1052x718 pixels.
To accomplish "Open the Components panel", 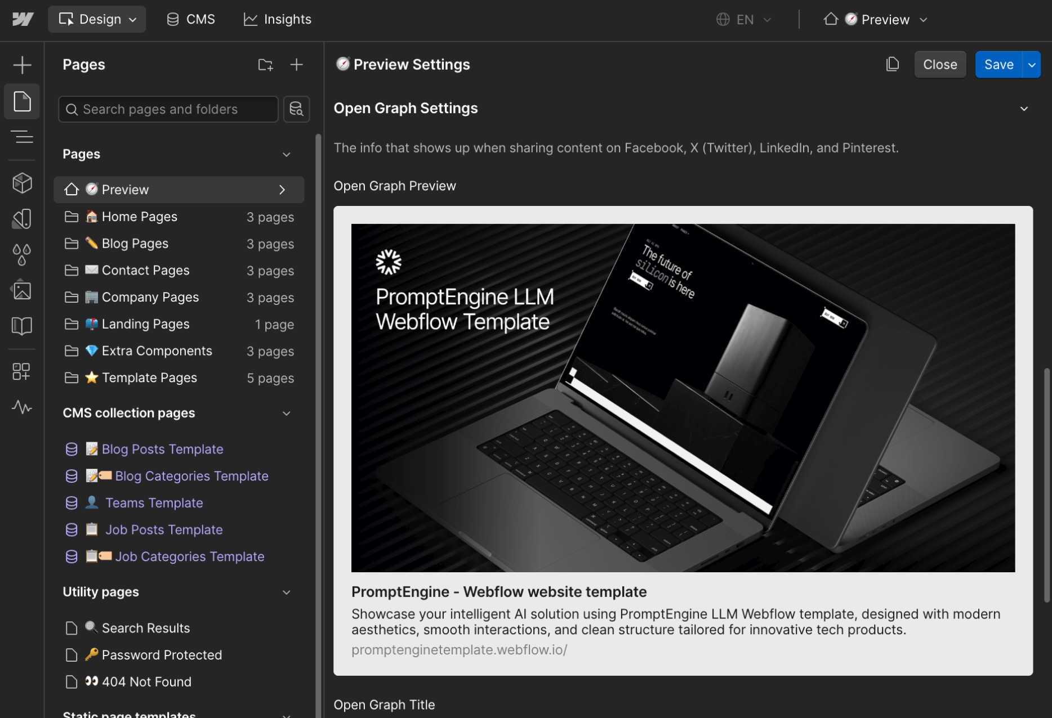I will click(22, 182).
